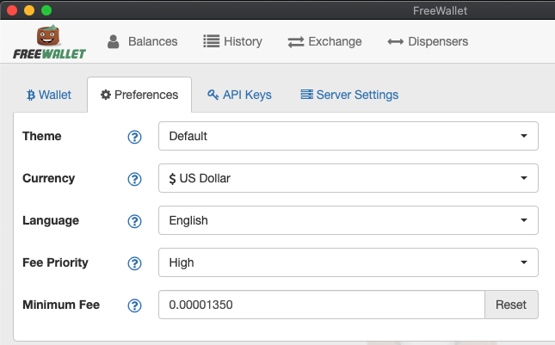Close the FreeWallet window
The height and width of the screenshot is (345, 555).
pos(12,10)
